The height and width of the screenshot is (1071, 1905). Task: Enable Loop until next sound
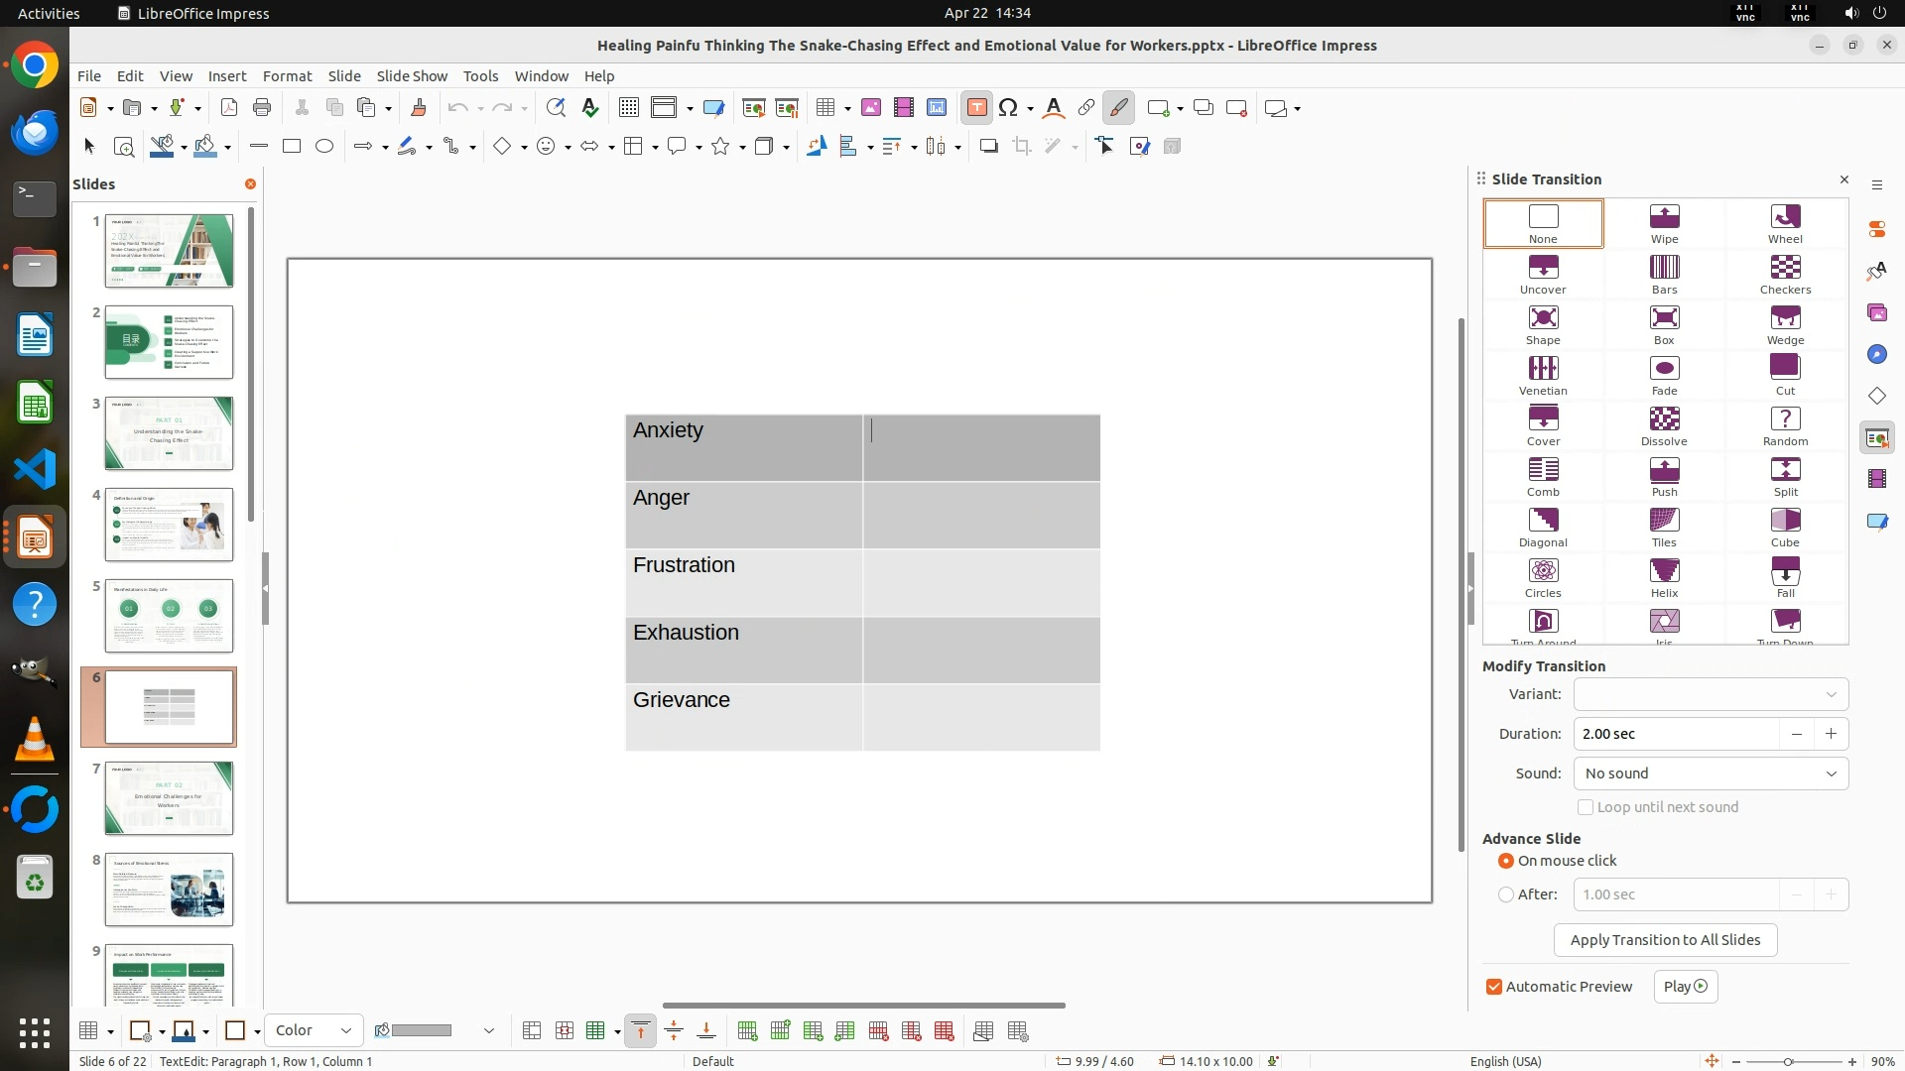tap(1586, 807)
